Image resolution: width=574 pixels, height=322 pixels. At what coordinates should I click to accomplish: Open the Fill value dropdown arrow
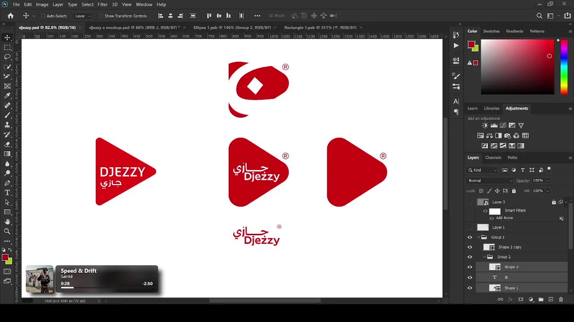(x=548, y=191)
